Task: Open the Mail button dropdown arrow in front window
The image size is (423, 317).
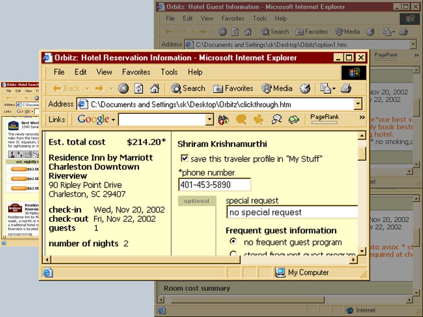Action: point(334,88)
